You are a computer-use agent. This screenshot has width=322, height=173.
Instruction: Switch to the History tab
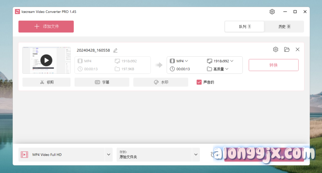click(x=284, y=27)
